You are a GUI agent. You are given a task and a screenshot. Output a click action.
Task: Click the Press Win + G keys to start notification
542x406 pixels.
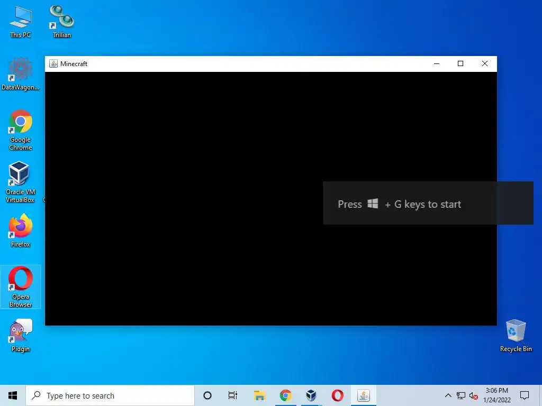[428, 203]
